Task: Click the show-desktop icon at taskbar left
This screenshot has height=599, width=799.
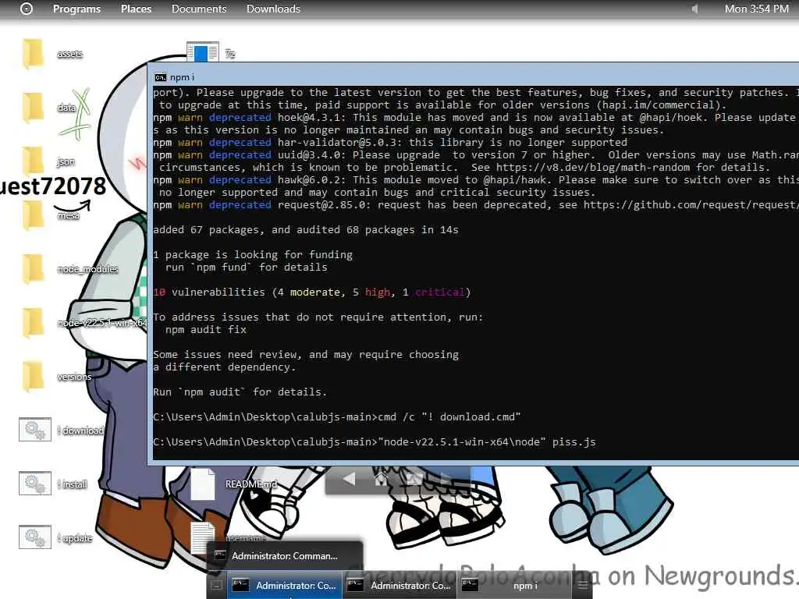Action: [x=217, y=586]
